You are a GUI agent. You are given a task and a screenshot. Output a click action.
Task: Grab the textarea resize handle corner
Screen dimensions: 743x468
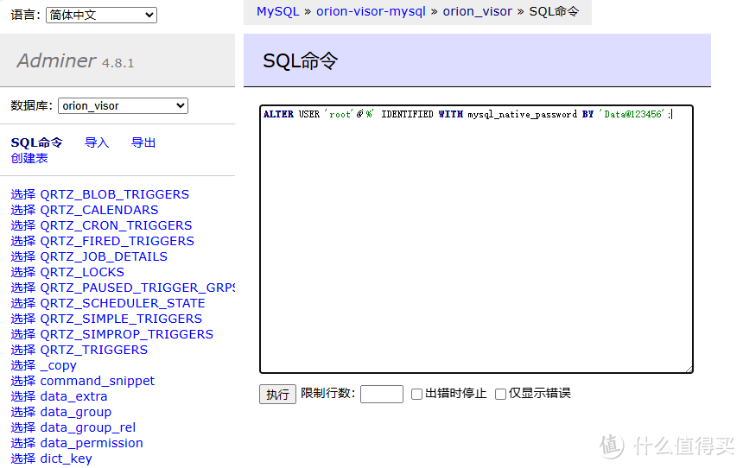tap(689, 369)
